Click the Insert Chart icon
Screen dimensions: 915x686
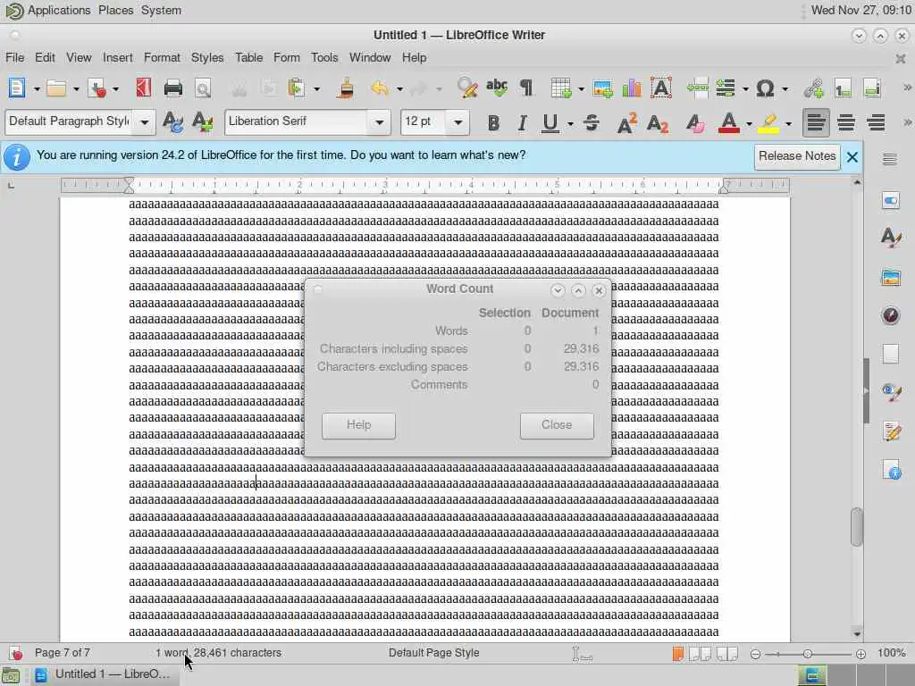[x=632, y=88]
